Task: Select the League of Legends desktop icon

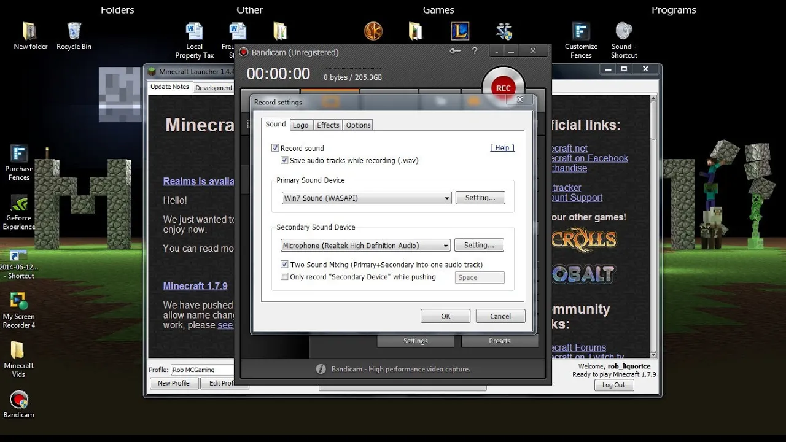Action: 460,31
